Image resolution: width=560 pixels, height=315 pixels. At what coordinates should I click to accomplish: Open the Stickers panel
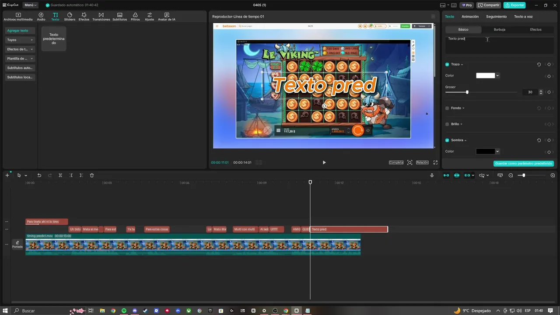click(70, 17)
